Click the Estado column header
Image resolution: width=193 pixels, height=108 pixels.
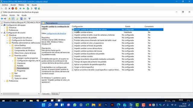point(128,26)
